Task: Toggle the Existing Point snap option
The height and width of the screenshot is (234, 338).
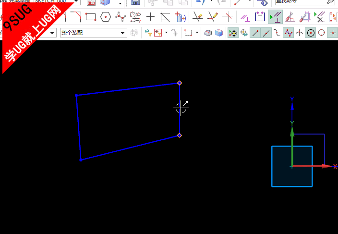Action: pyautogui.click(x=333, y=33)
